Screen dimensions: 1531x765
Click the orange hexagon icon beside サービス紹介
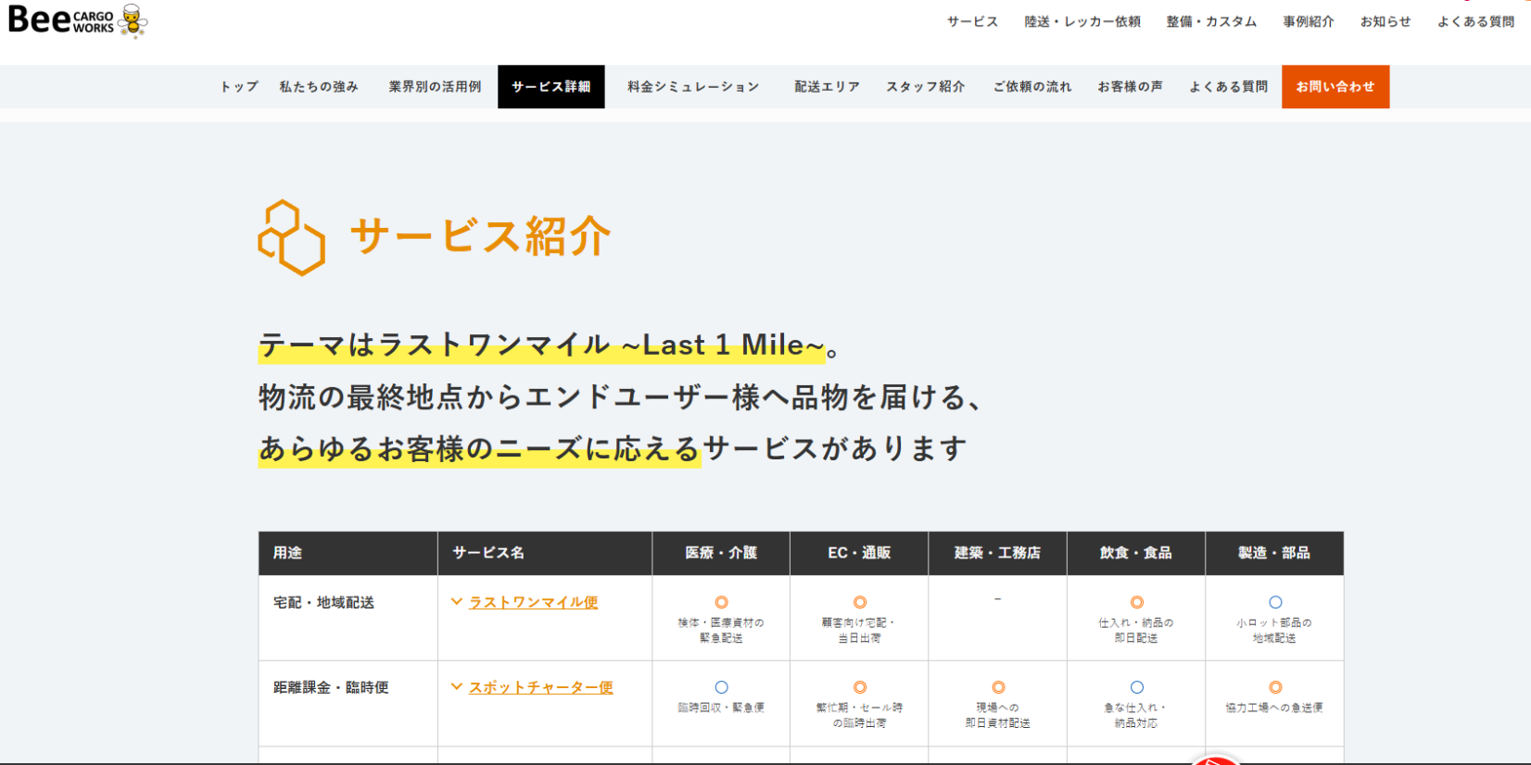(x=291, y=238)
